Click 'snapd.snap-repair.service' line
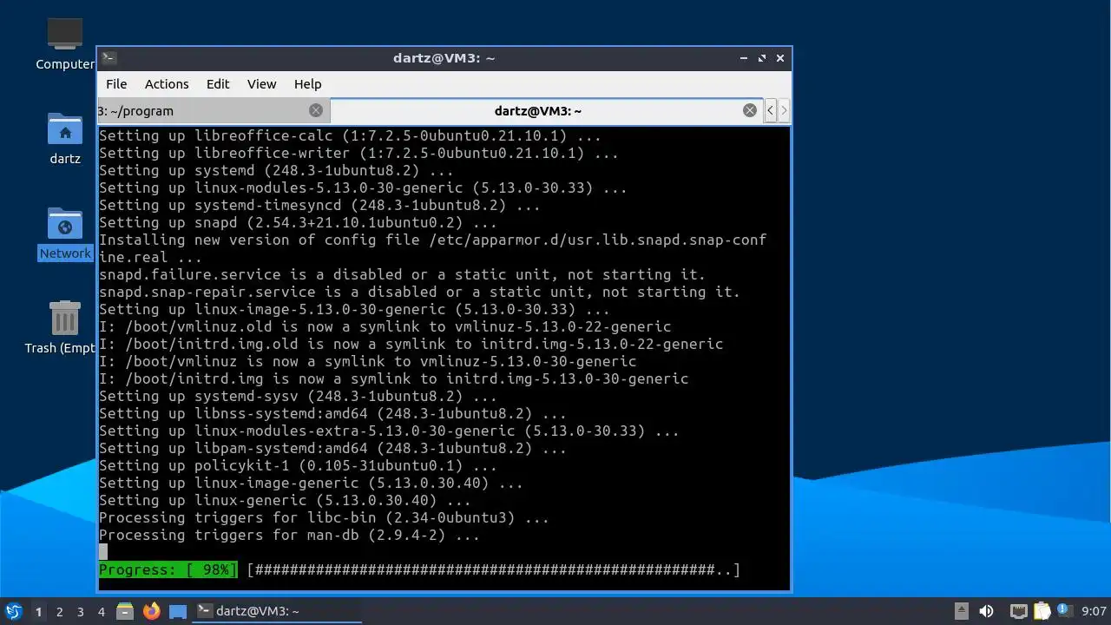 [419, 292]
